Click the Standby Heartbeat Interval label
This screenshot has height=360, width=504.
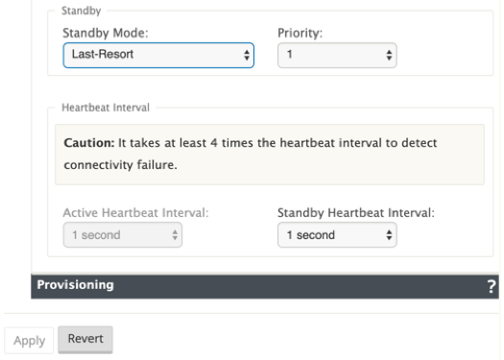tap(356, 213)
